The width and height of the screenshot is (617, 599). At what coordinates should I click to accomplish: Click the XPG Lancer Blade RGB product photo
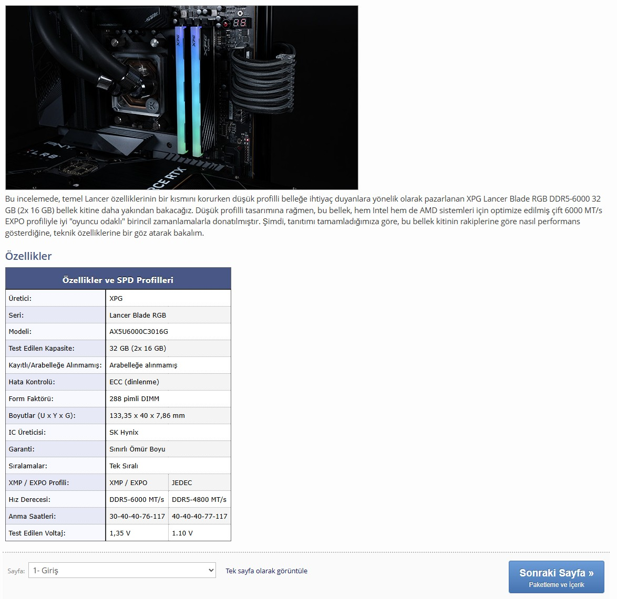click(x=182, y=98)
